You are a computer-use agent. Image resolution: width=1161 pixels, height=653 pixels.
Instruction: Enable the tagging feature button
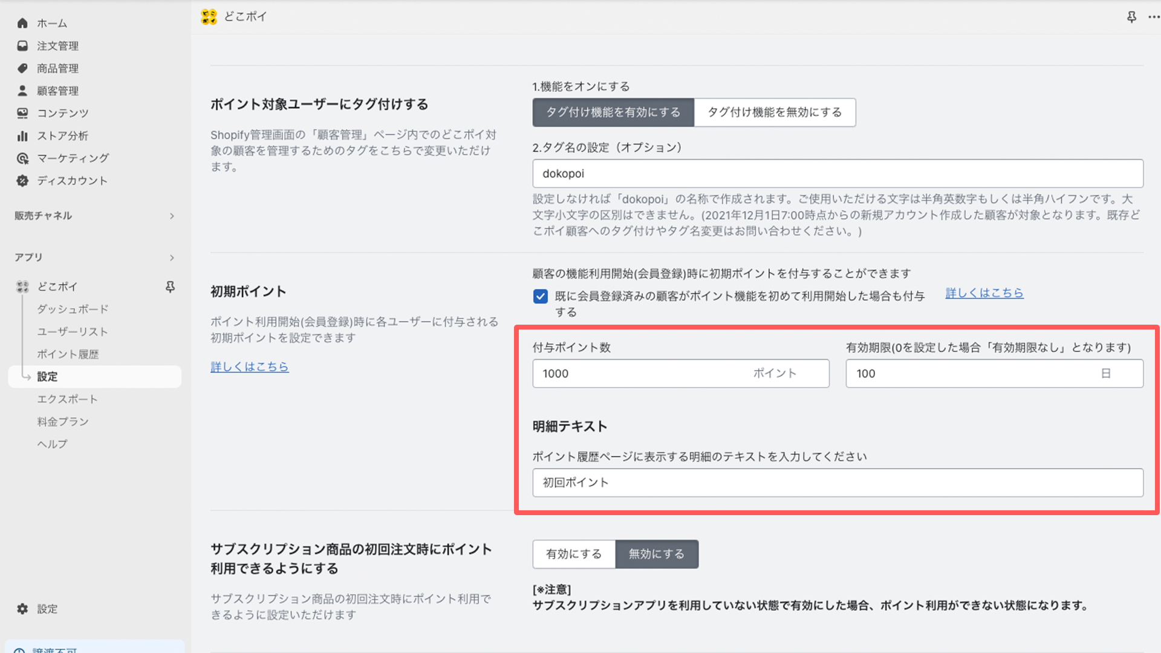click(613, 112)
